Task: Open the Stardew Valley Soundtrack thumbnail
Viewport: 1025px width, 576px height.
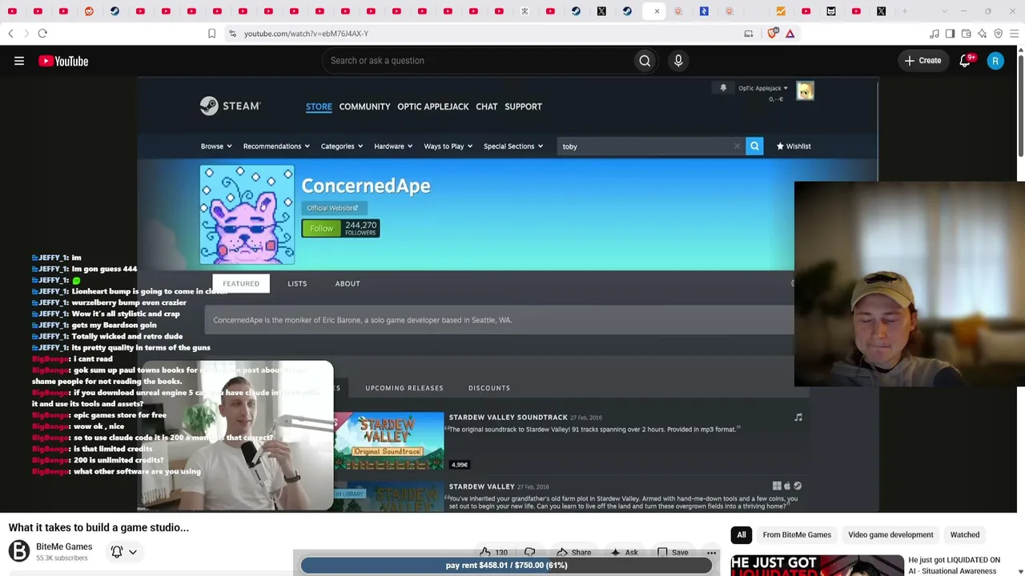Action: pos(388,441)
